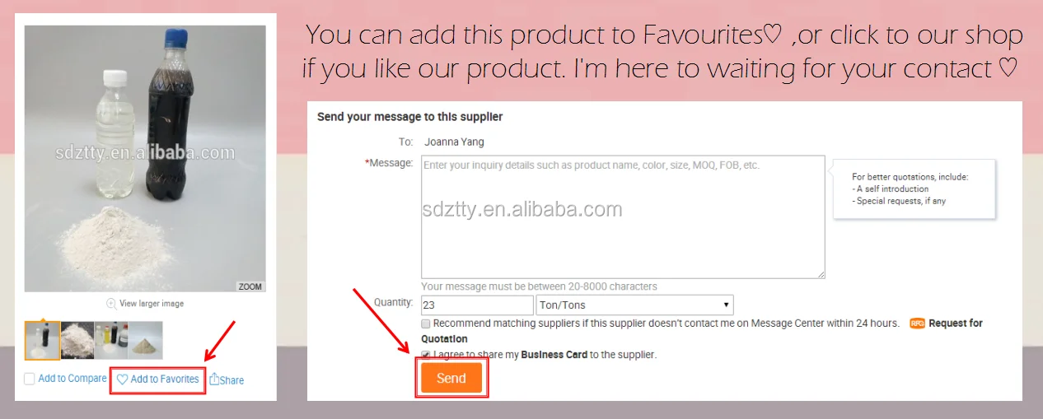Click the Business Card bold link
Image resolution: width=1043 pixels, height=419 pixels.
coord(554,355)
